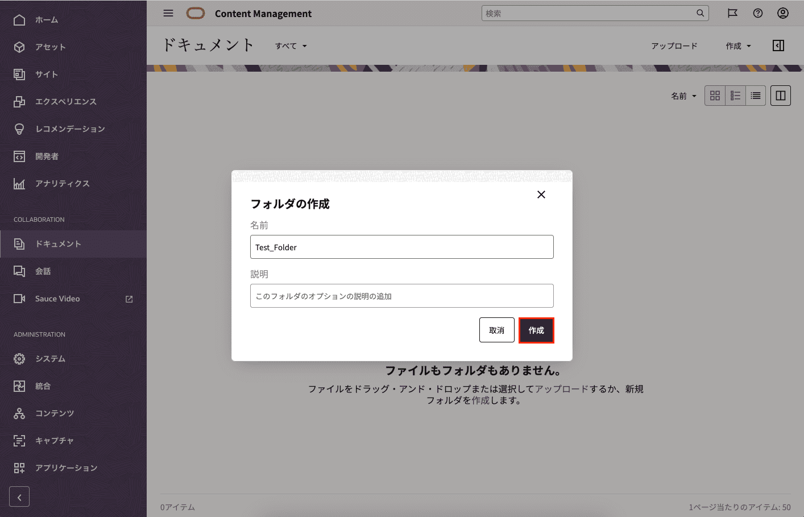Go to アセット in sidebar
This screenshot has width=804, height=517.
pos(50,47)
